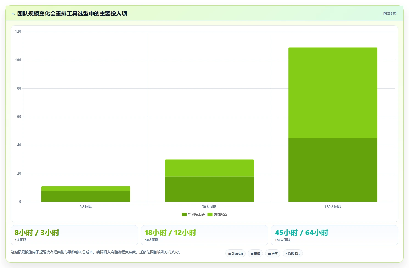
Task: Click the 数据卡片 tag chip
Action: [x=293, y=253]
